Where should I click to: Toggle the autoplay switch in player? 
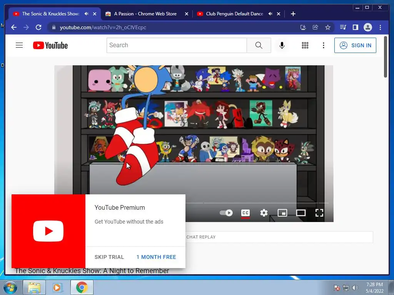(x=226, y=213)
